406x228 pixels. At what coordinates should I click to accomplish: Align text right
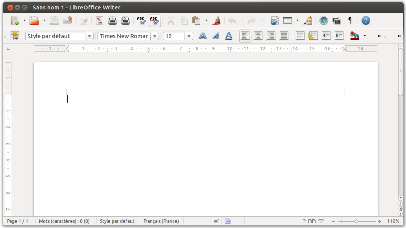(x=271, y=36)
